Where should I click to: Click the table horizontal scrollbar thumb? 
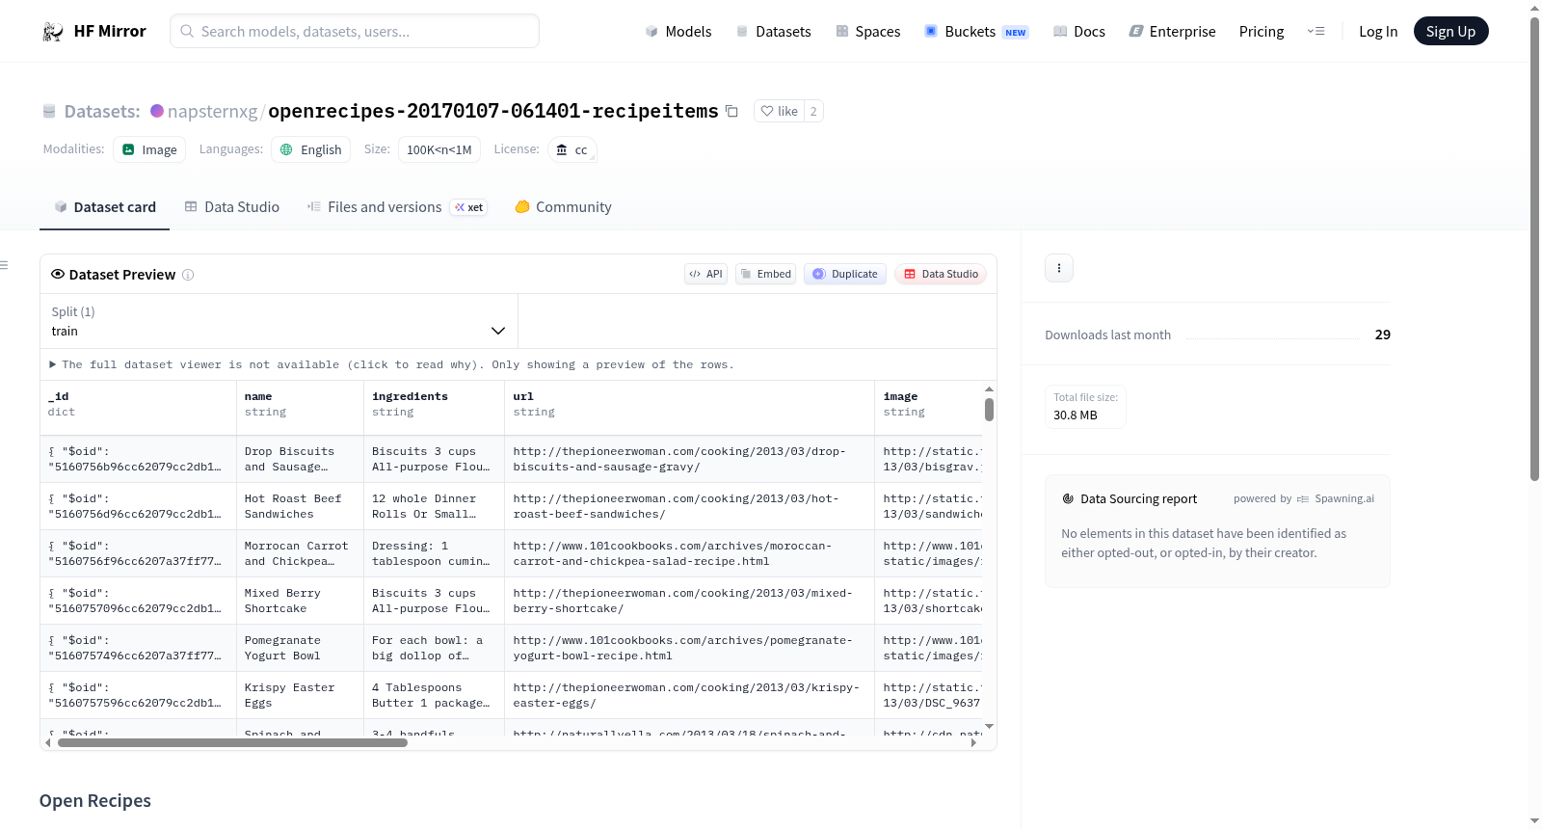point(232,743)
